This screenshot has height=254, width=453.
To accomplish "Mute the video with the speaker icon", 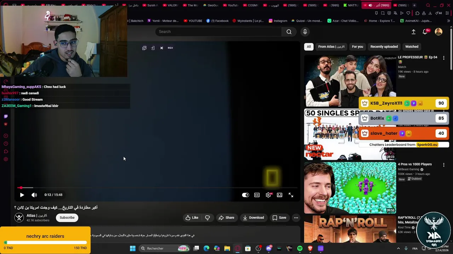I will [x=34, y=195].
